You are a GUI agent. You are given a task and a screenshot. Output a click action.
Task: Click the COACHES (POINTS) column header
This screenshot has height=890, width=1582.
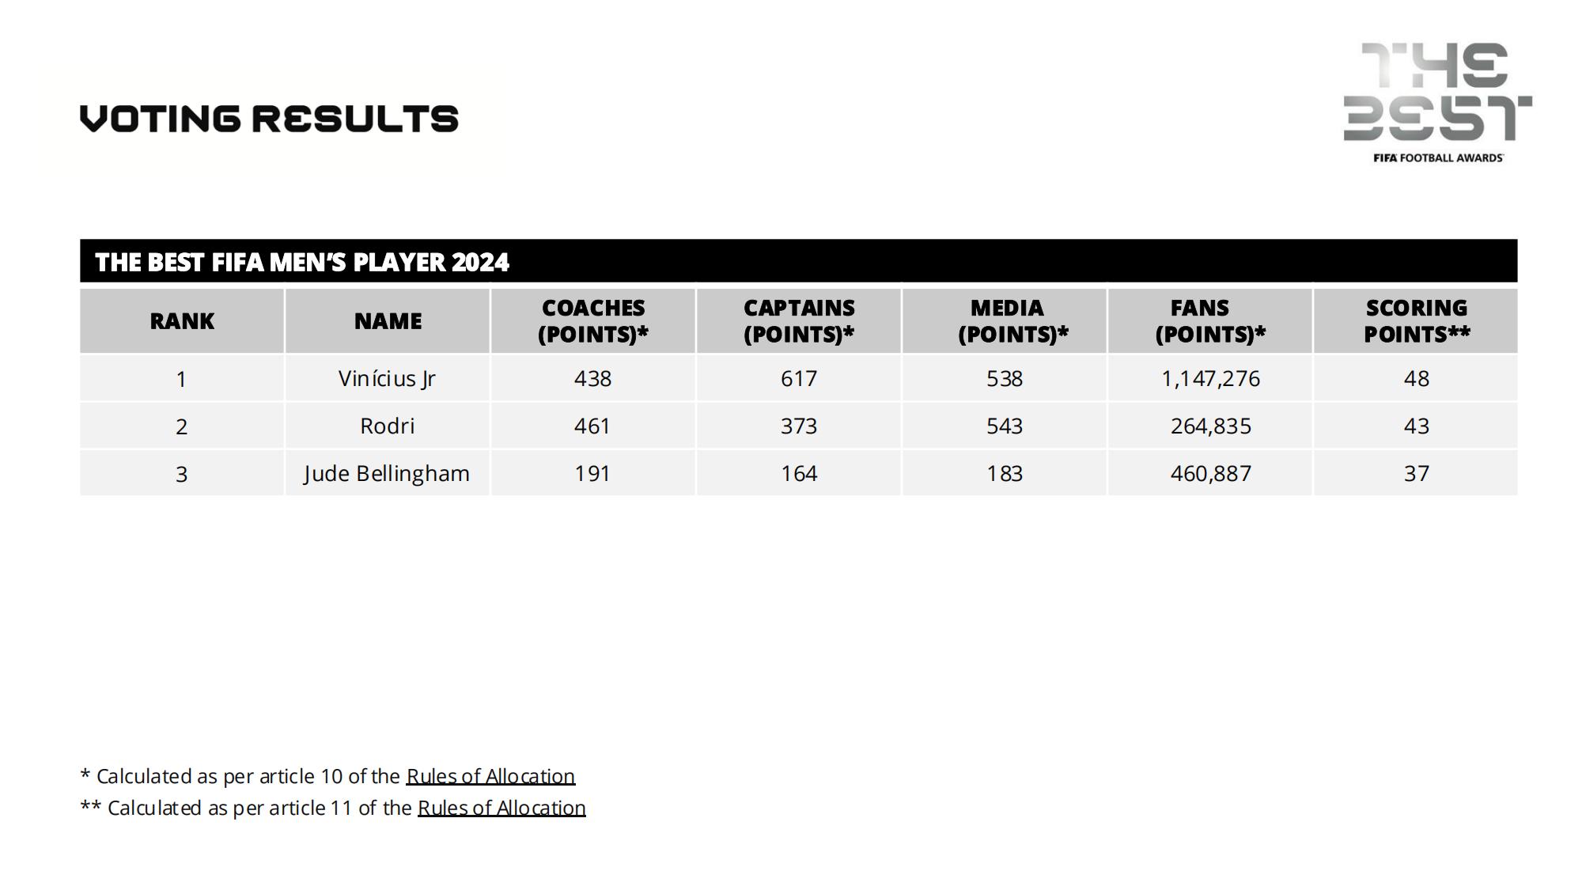(x=593, y=321)
